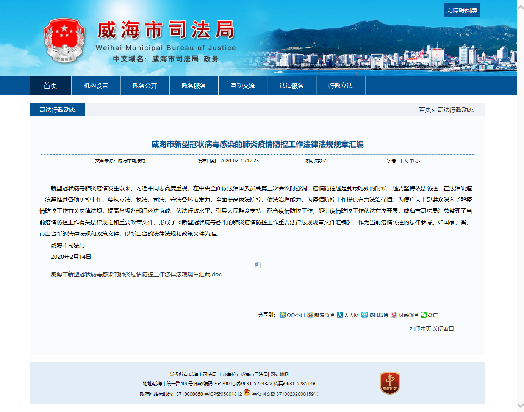Share via the 微信 icon
Viewport: 524px width, 412px height.
pos(424,315)
